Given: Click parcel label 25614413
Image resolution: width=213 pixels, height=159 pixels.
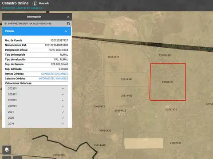Looking at the screenshot, I should click(120, 110).
